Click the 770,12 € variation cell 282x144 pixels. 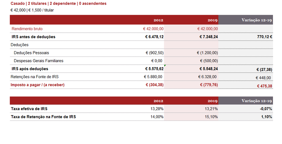point(264,37)
